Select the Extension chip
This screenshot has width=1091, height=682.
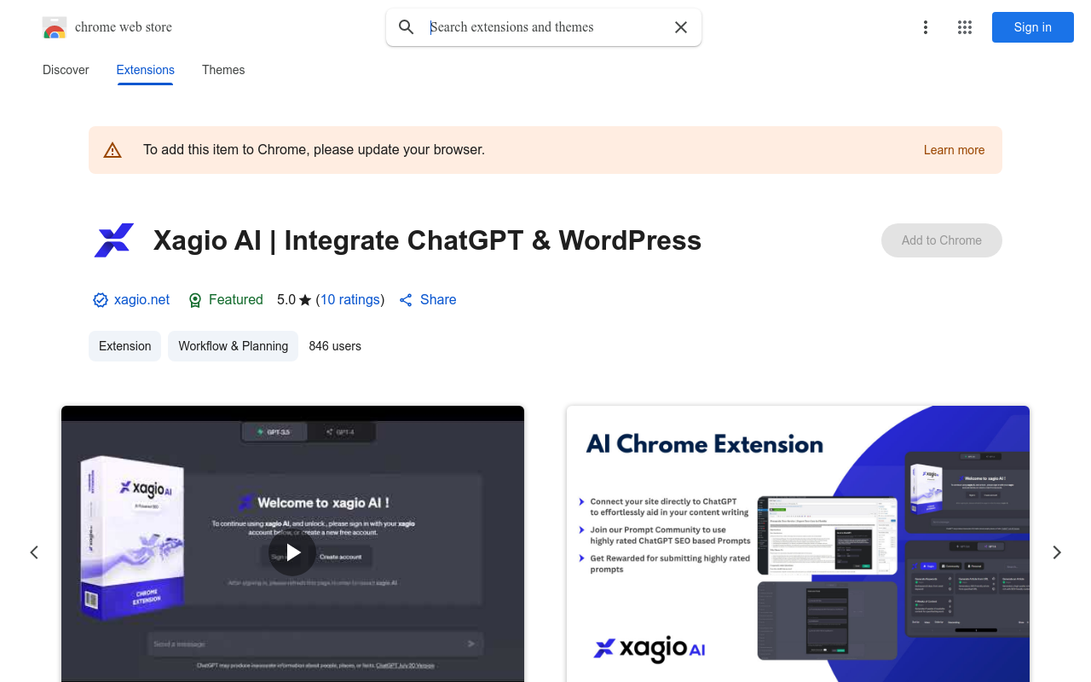124,346
